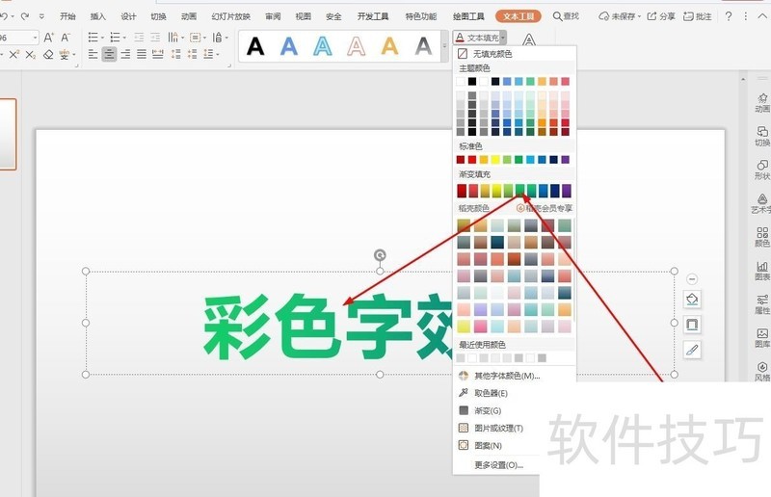This screenshot has height=497, width=771.
Task: Select 无填充颜色 no fill option
Action: coord(514,54)
